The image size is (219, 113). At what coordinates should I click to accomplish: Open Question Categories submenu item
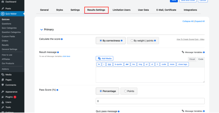pos(11,32)
